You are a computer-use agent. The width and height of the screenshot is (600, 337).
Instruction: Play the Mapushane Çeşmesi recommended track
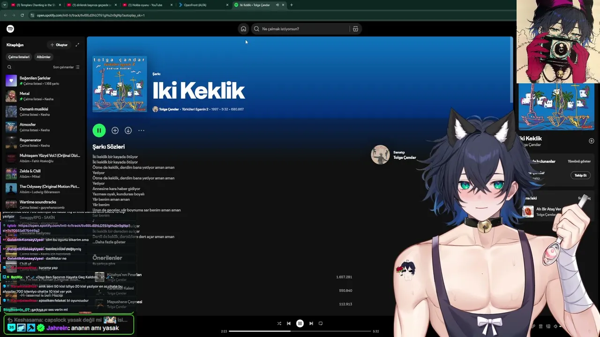[99, 304]
